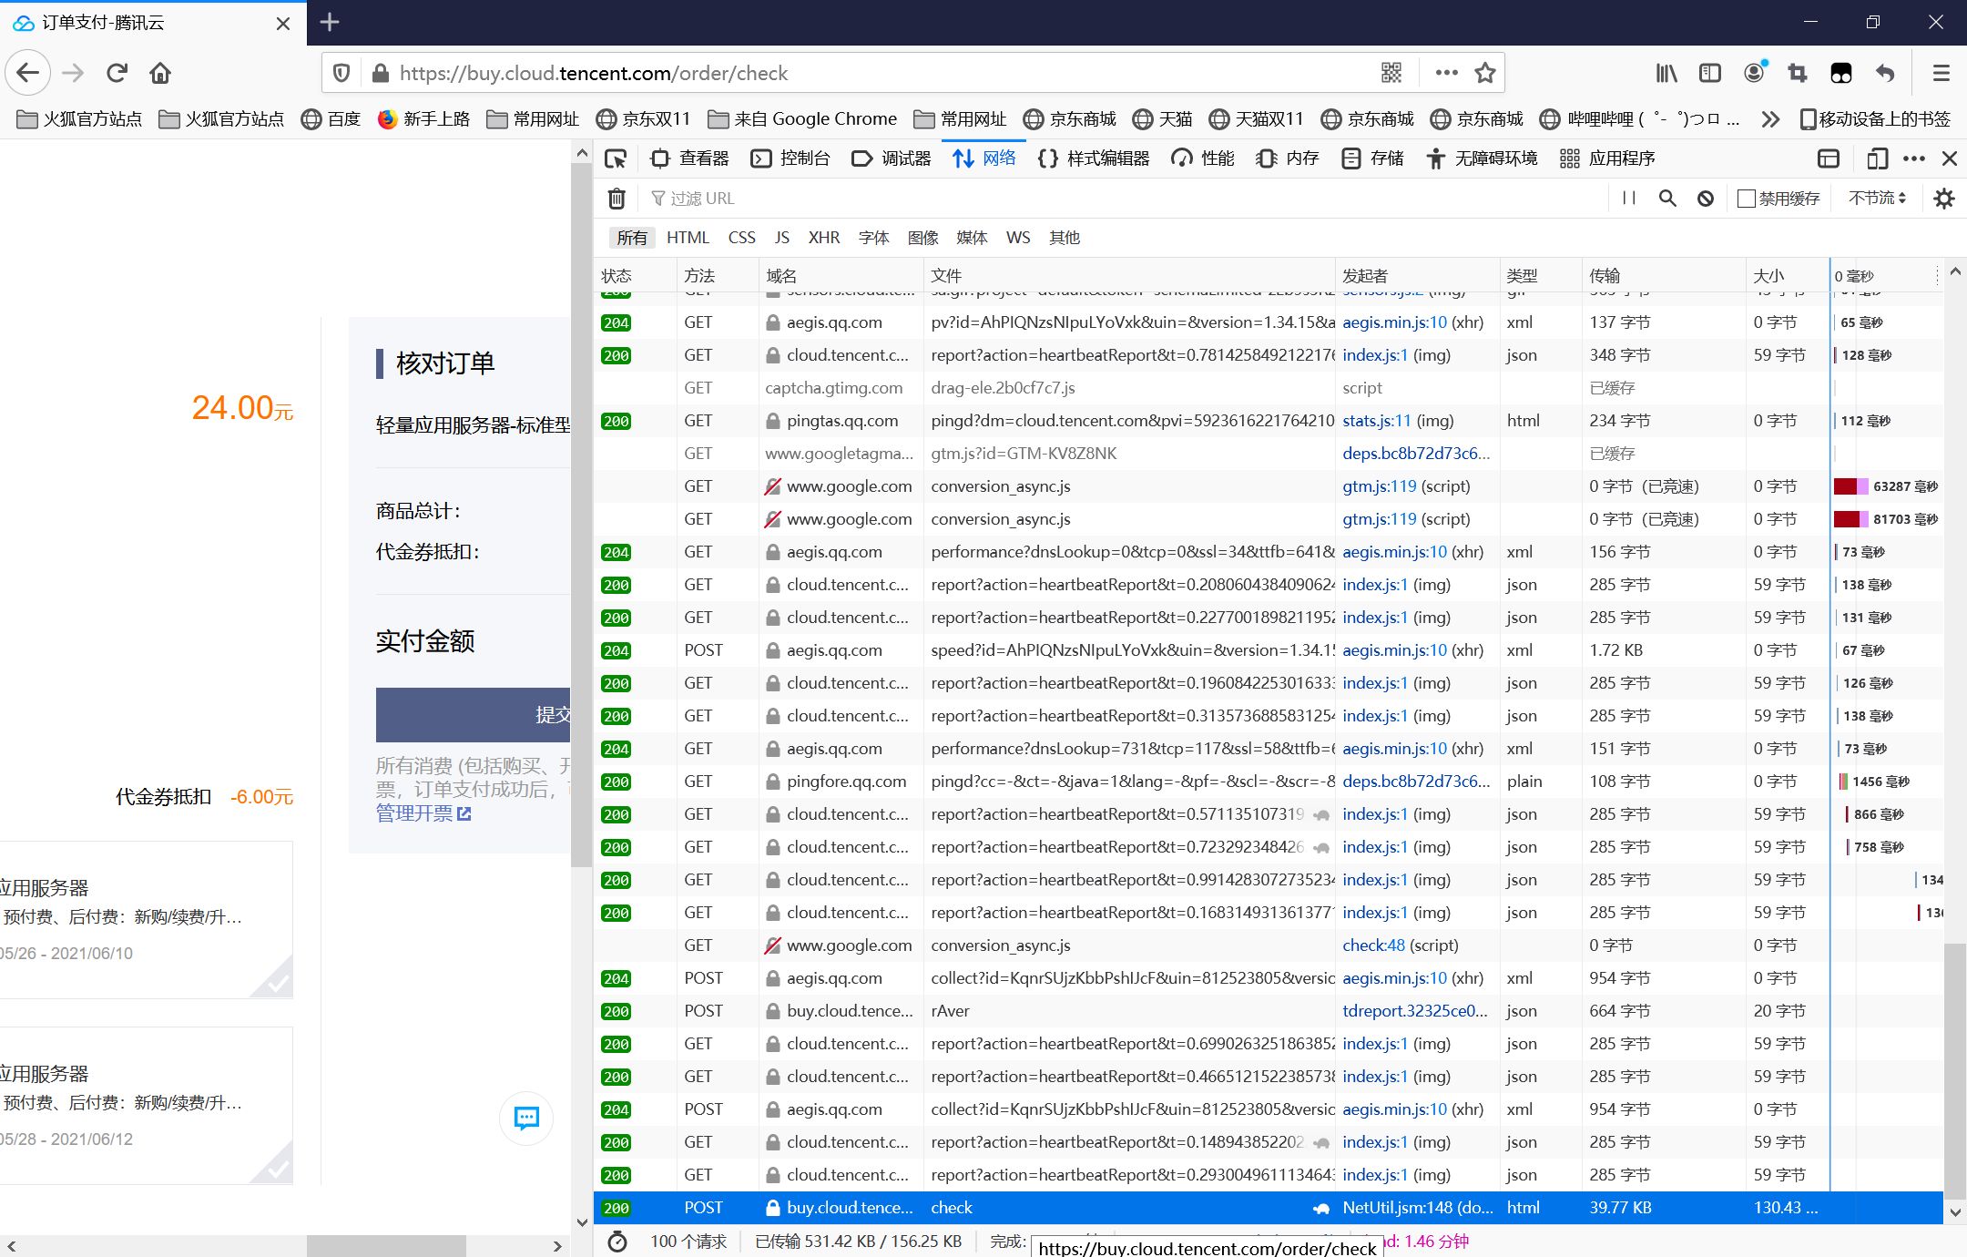The image size is (1967, 1257).
Task: Pause network recording
Action: click(x=1629, y=198)
